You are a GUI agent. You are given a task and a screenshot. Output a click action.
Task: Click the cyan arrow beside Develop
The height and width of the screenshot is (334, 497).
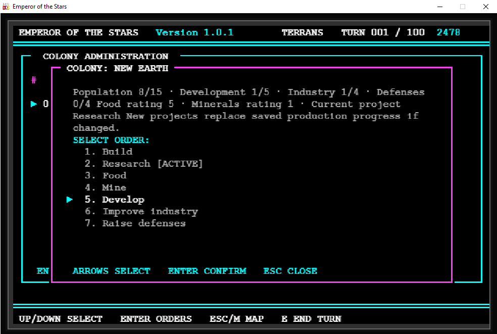[x=69, y=200]
